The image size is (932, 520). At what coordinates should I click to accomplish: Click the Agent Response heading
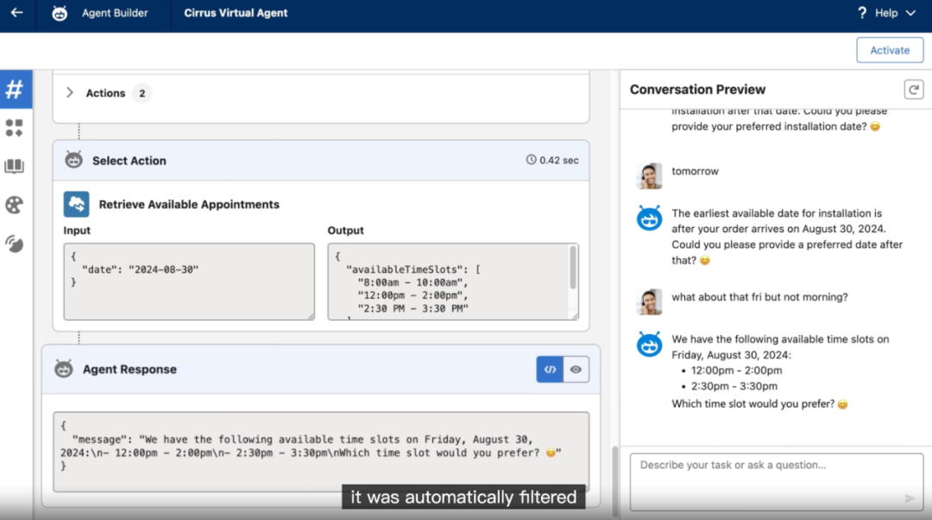click(x=129, y=370)
